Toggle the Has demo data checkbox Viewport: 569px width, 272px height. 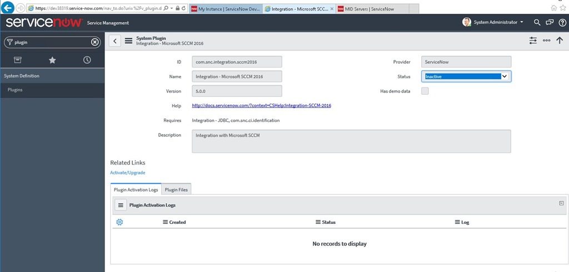[425, 91]
